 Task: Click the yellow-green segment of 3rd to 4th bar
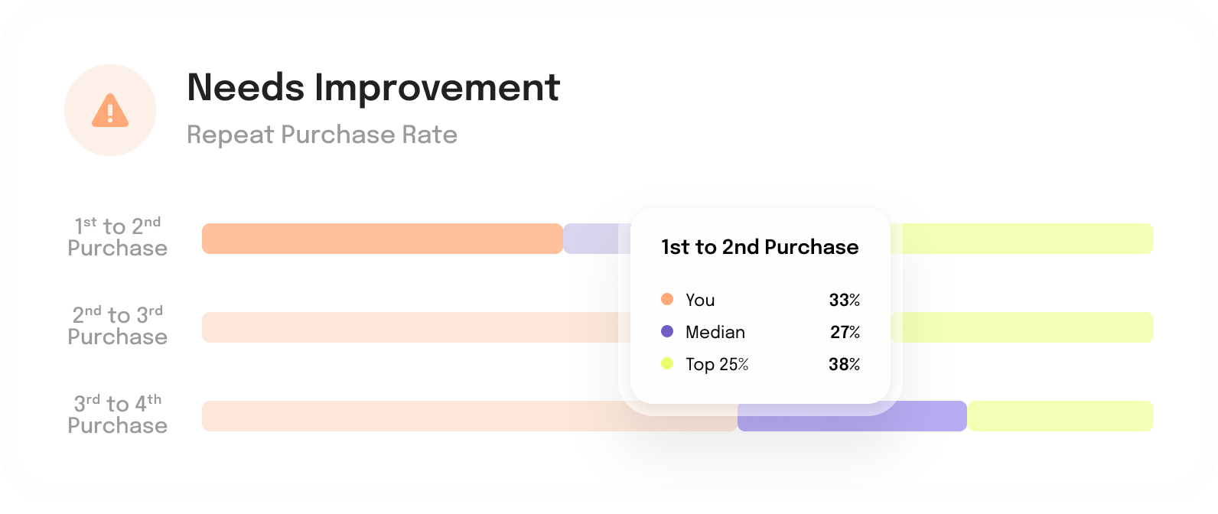tap(1060, 416)
